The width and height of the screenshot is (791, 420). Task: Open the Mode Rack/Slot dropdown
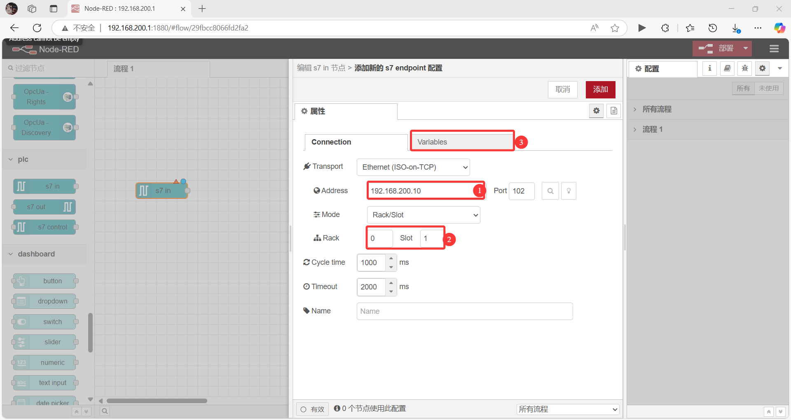coord(424,215)
